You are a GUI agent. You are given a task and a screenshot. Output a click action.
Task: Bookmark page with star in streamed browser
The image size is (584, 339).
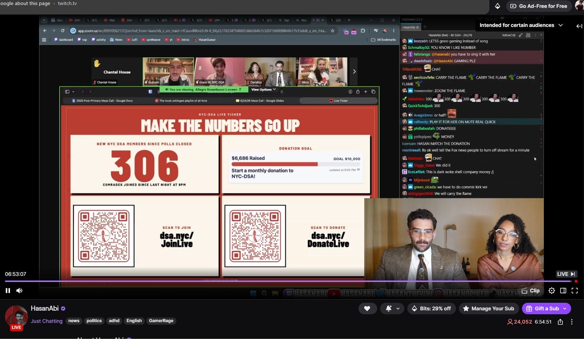(x=332, y=31)
